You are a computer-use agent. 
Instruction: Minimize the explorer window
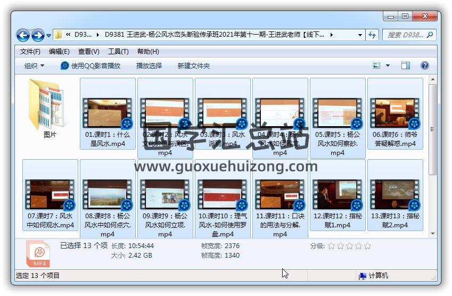pos(391,17)
